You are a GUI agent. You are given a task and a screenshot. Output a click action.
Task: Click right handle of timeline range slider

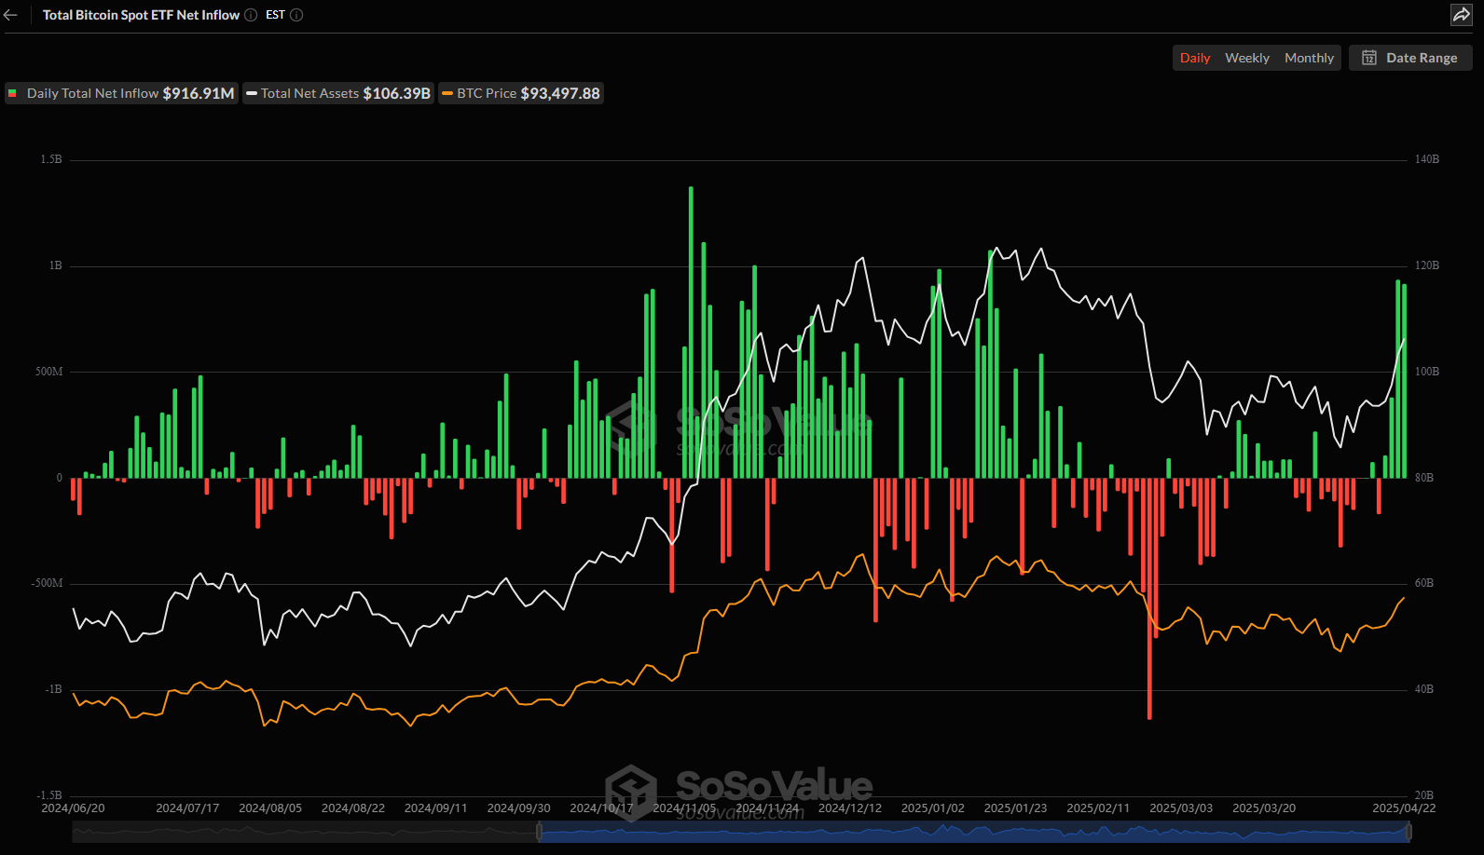(x=1408, y=833)
